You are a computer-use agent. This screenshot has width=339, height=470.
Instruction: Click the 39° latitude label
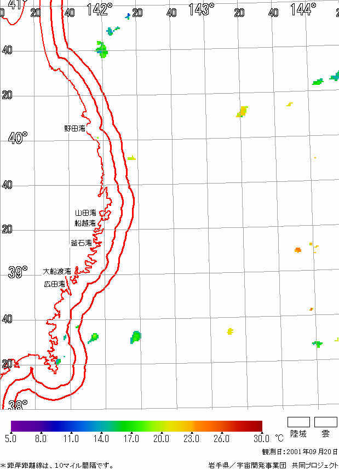pos(18,272)
